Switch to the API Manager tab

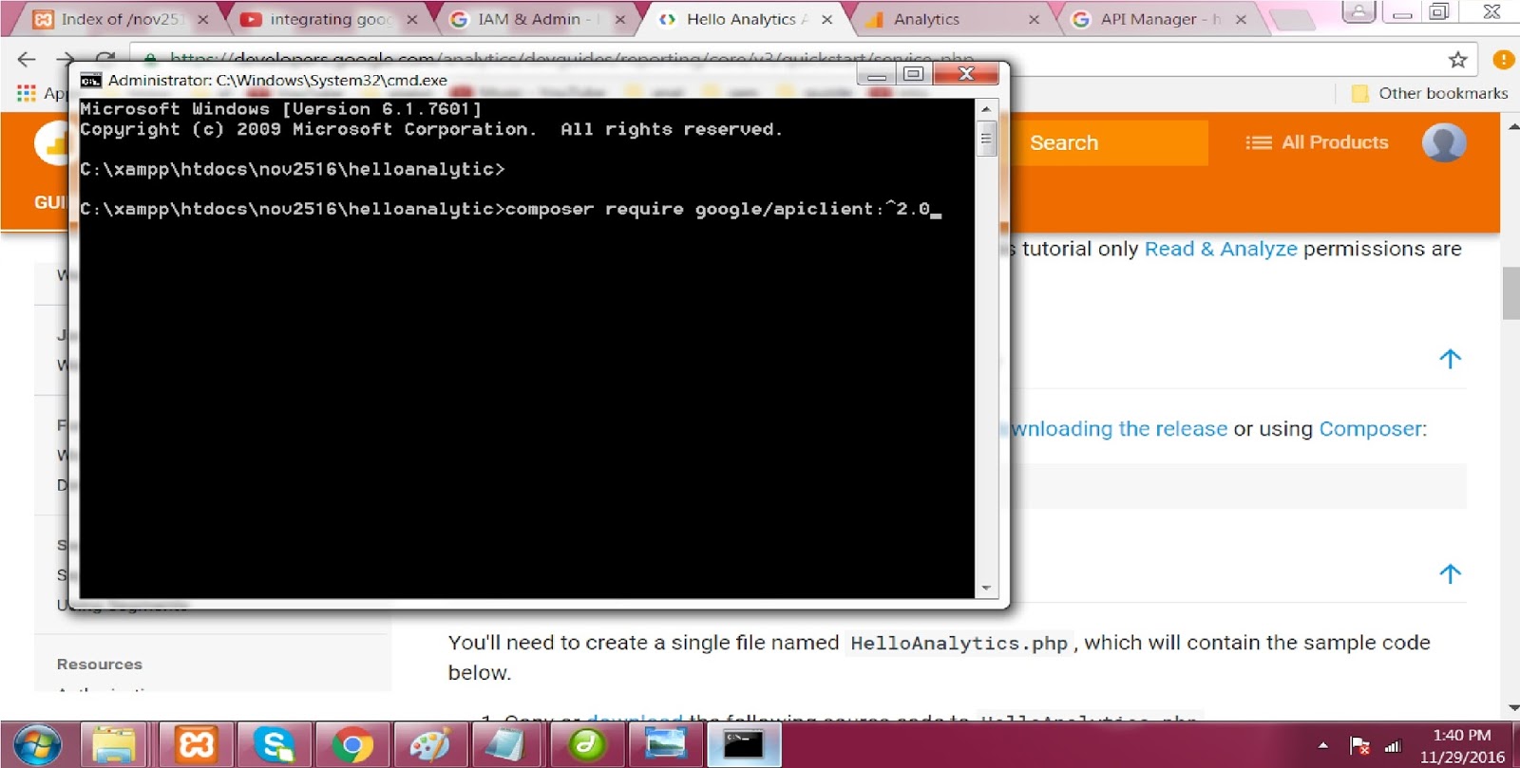coord(1159,19)
